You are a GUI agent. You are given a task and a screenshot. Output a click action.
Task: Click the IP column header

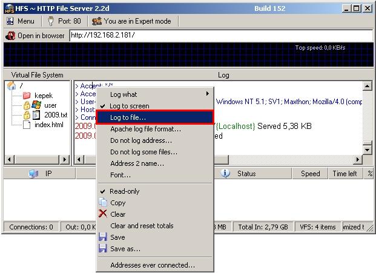click(x=39, y=174)
